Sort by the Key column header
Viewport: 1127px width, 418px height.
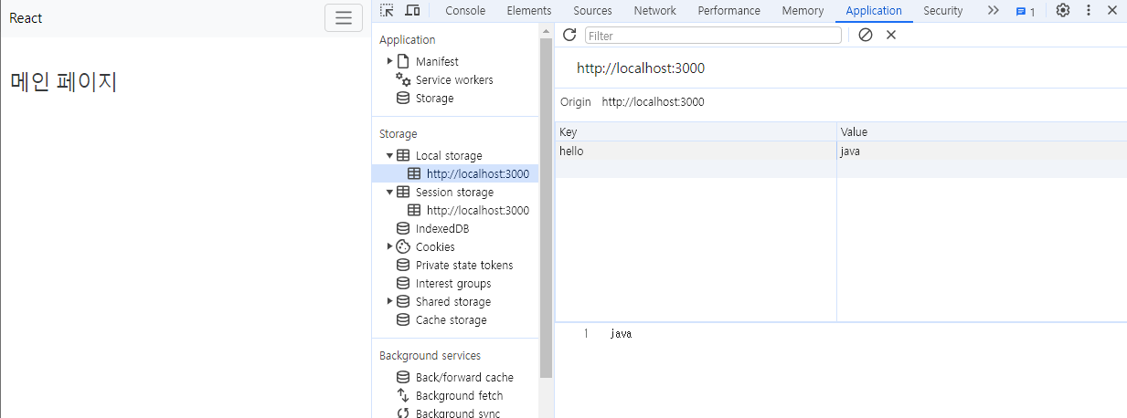[696, 132]
